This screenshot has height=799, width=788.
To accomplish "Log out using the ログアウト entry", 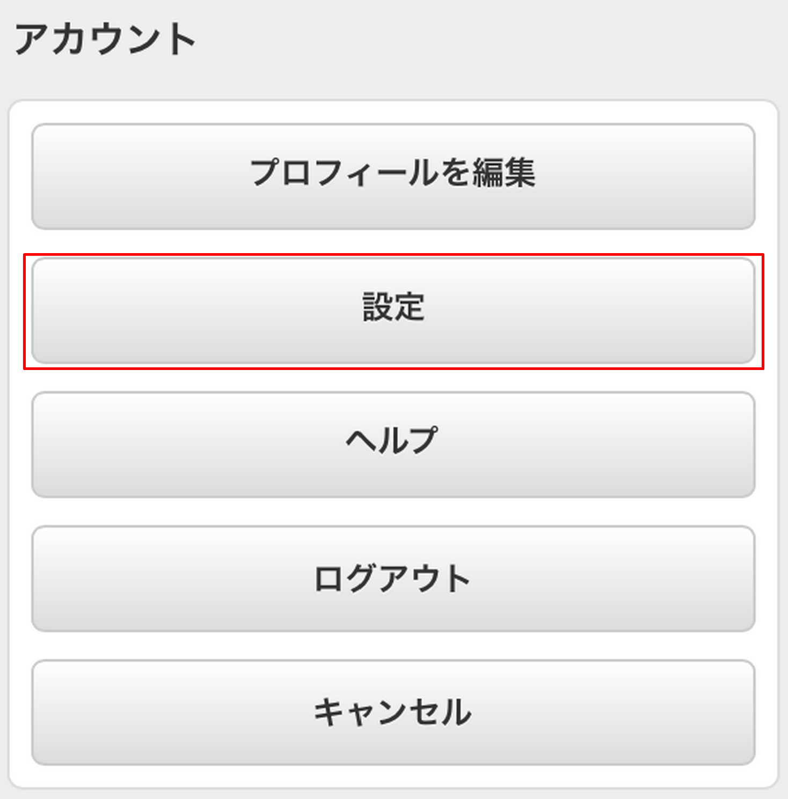I will pos(393,578).
